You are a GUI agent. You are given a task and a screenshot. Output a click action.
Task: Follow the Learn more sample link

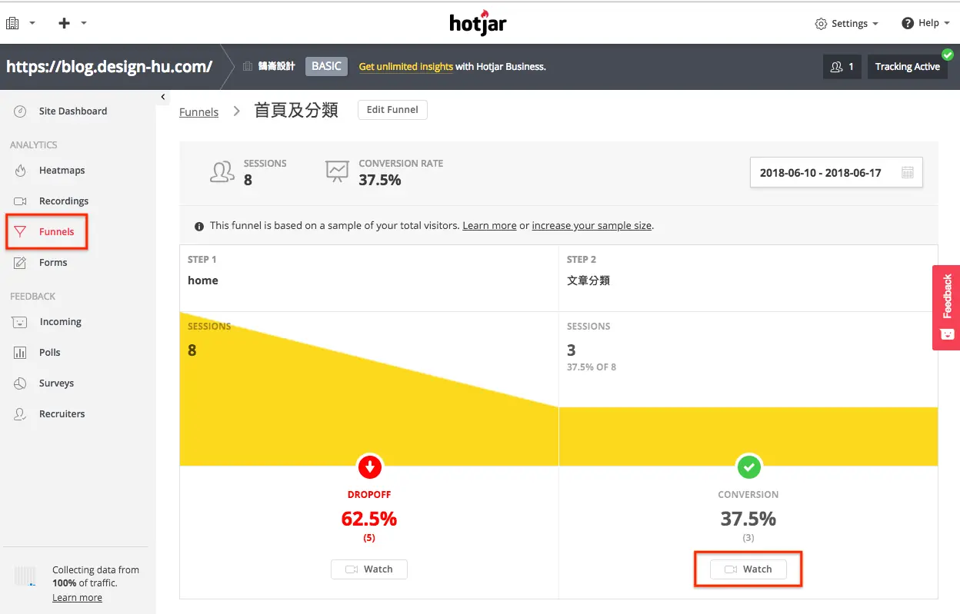[x=489, y=226]
